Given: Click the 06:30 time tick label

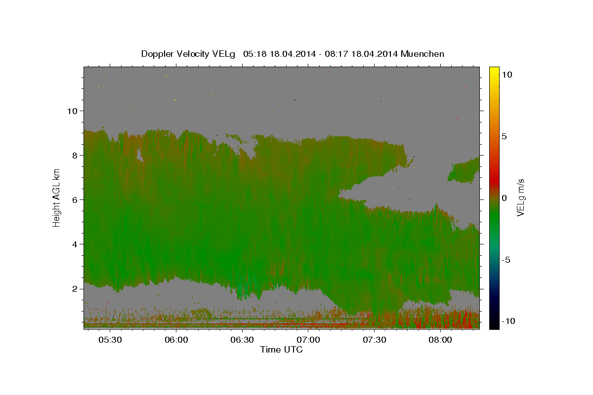Looking at the screenshot, I should 242,340.
